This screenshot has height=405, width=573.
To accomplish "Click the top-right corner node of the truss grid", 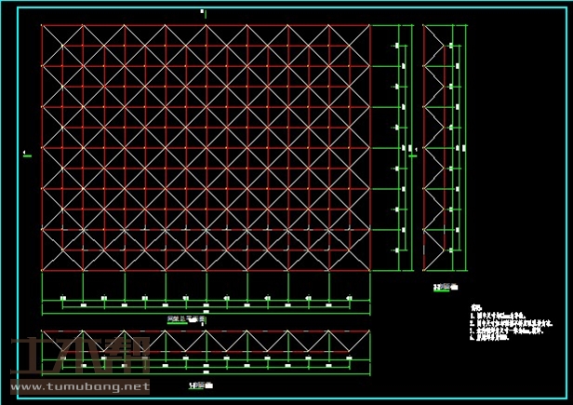I will [370, 25].
